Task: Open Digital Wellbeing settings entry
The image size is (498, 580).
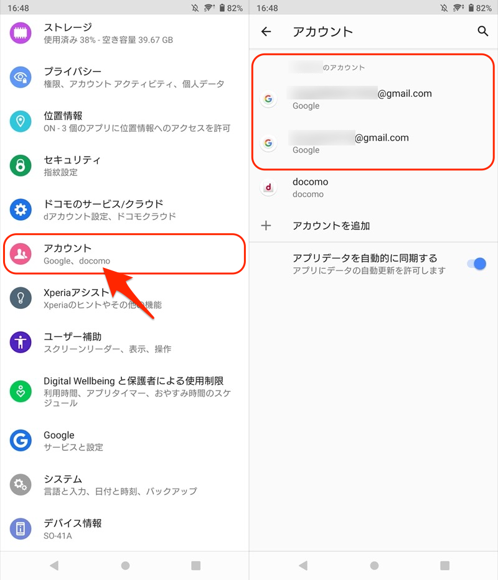Action: [125, 391]
